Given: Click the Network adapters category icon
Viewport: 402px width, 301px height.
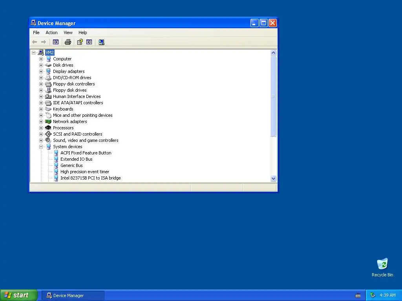Looking at the screenshot, I should coord(48,121).
